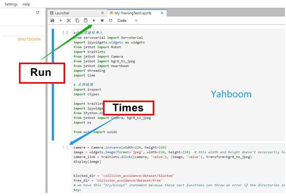This screenshot has height=196, width=286.
Task: Click the 'from servoserial import ServoSerial' line
Action: click(108, 37)
